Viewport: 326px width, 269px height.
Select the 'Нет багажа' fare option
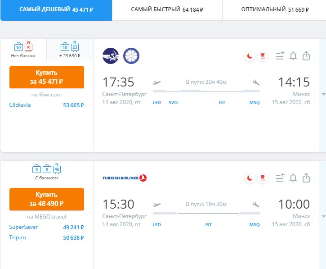[23, 50]
